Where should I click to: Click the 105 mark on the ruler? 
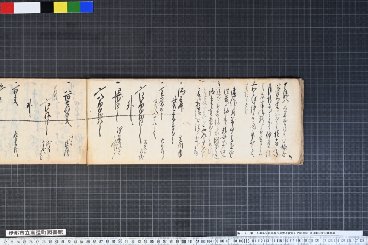point(216,241)
